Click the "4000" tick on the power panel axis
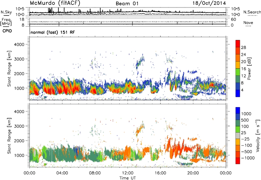 point(19,45)
